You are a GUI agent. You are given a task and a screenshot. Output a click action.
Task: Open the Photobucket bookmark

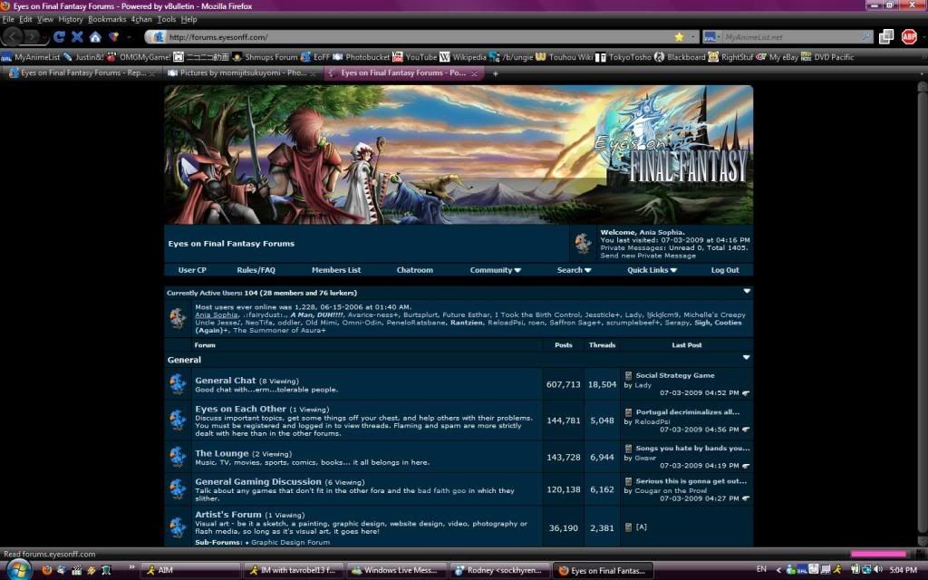pos(361,57)
